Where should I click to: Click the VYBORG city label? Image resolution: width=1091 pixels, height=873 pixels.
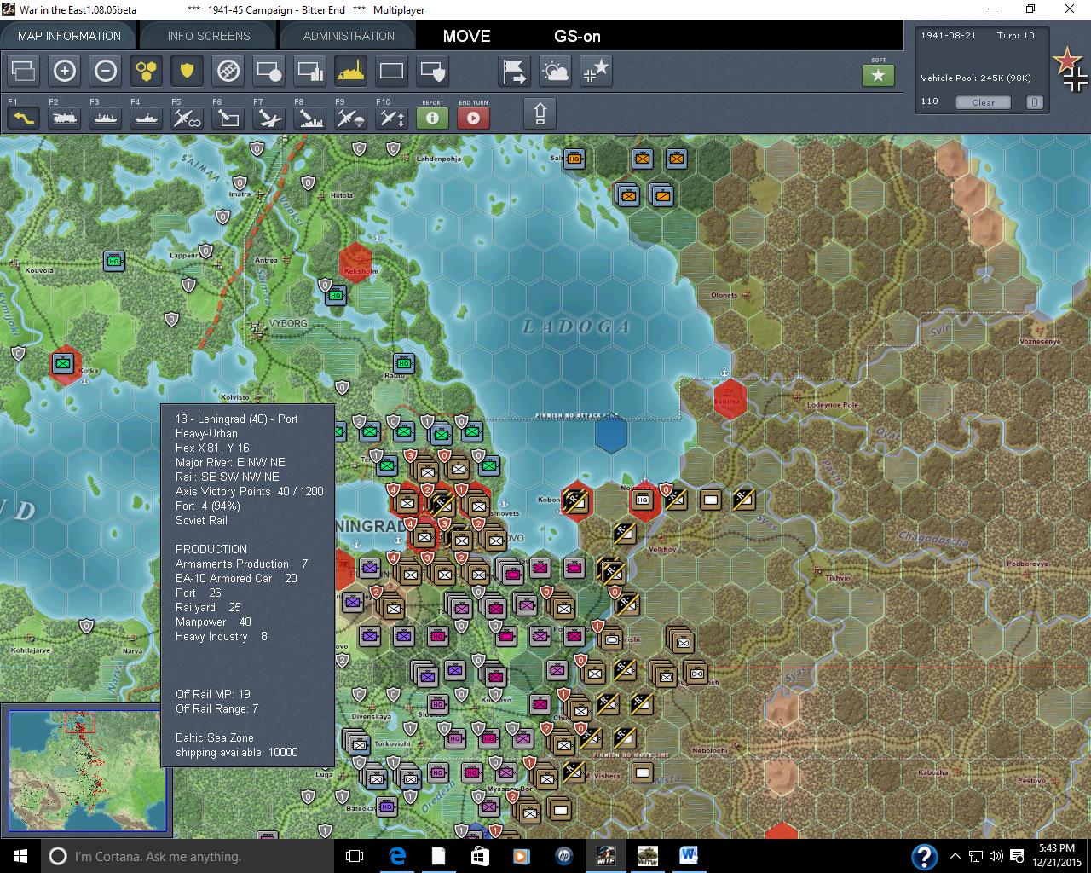point(288,323)
